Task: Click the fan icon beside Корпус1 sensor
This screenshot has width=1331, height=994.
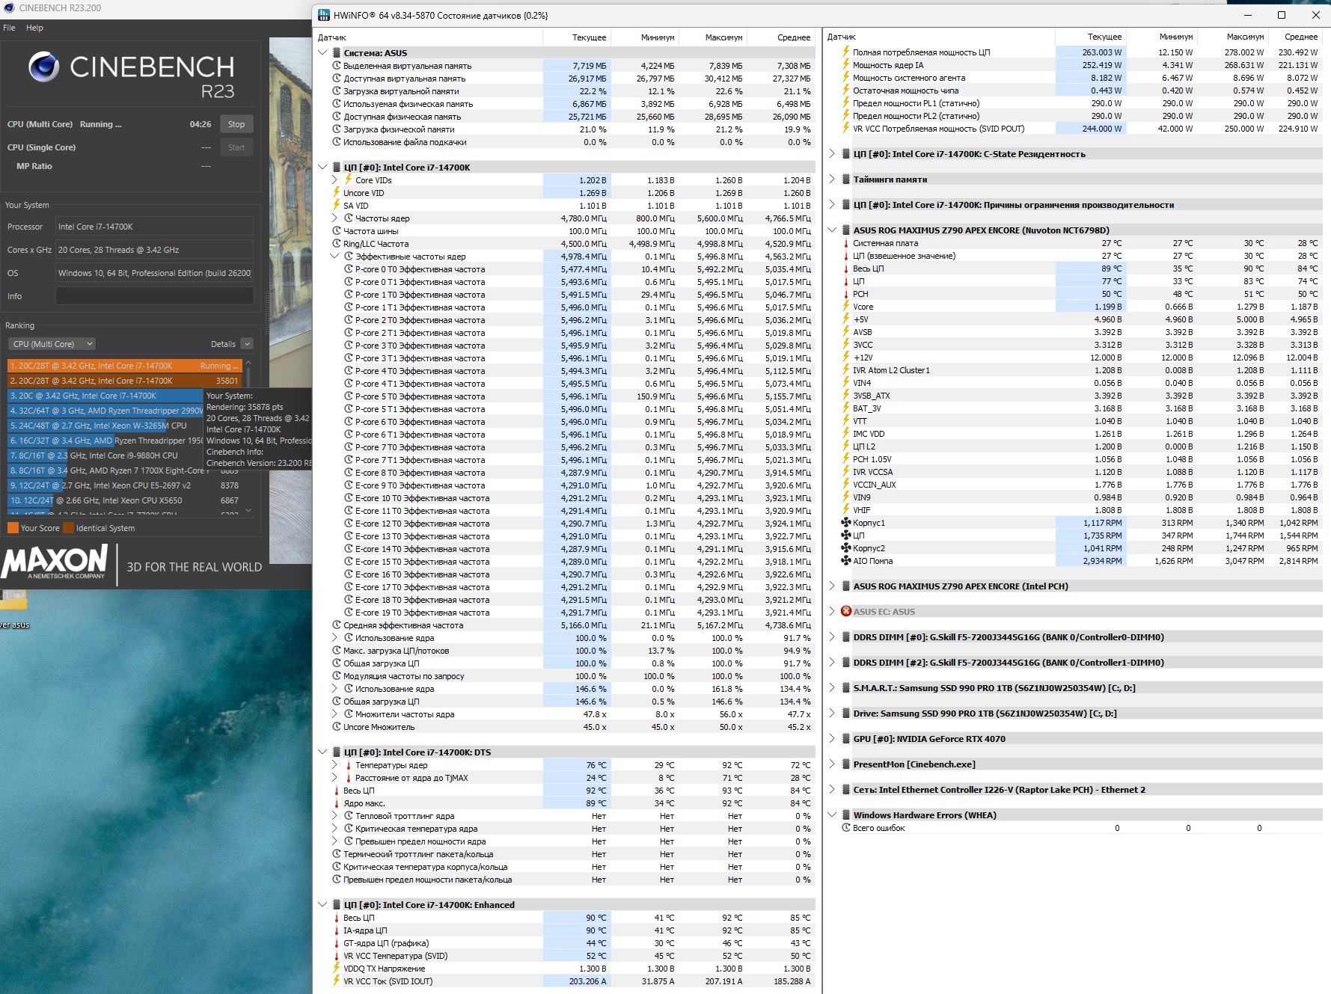Action: pyautogui.click(x=846, y=523)
